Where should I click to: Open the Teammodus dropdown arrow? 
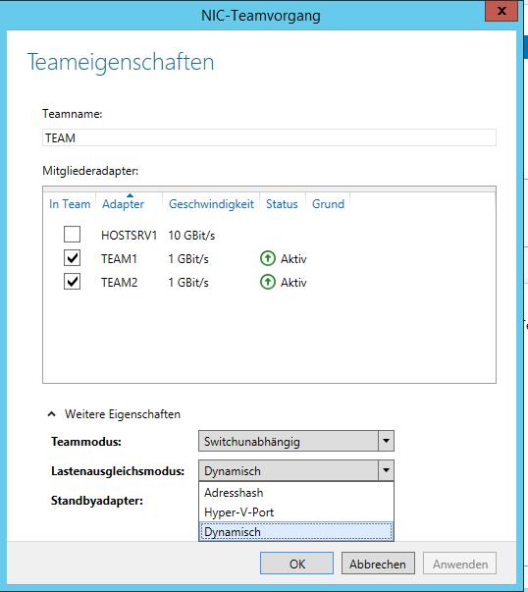click(386, 441)
